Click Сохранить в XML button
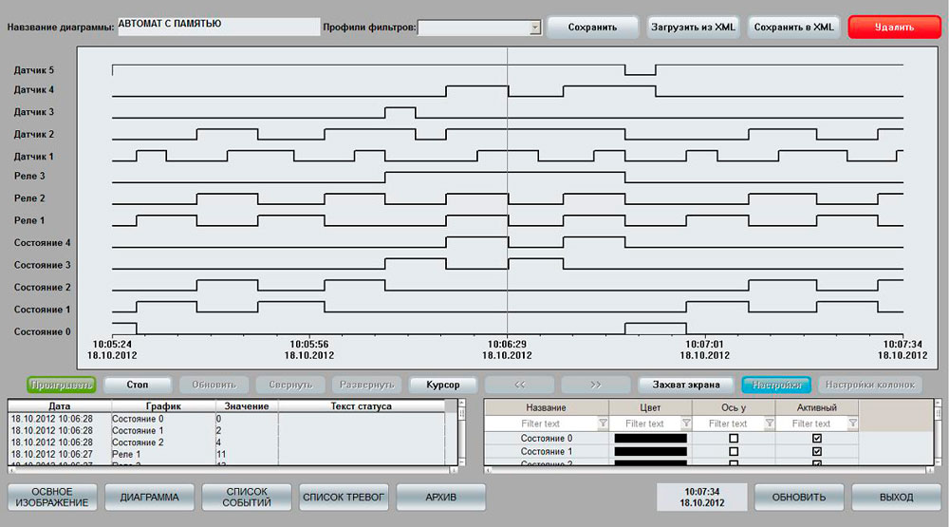The width and height of the screenshot is (949, 527). coord(793,28)
